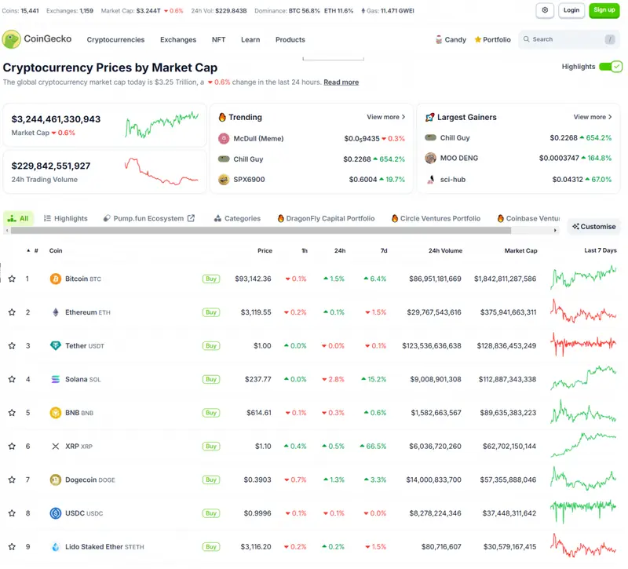Click inside the Search field
628x569 pixels.
coord(568,39)
